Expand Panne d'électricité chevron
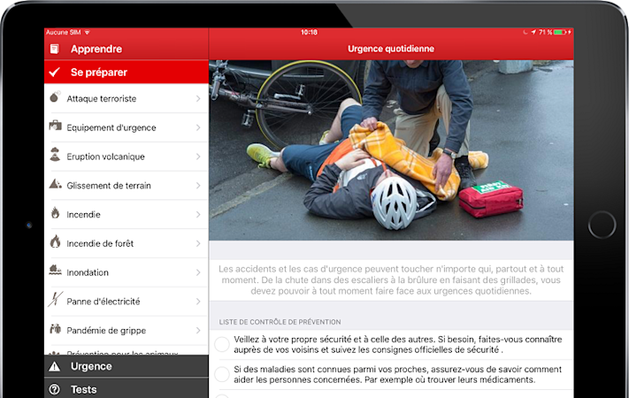The width and height of the screenshot is (629, 398). pos(198,302)
